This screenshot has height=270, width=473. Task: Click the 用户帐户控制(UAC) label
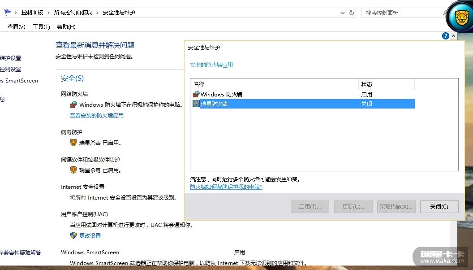tap(85, 214)
